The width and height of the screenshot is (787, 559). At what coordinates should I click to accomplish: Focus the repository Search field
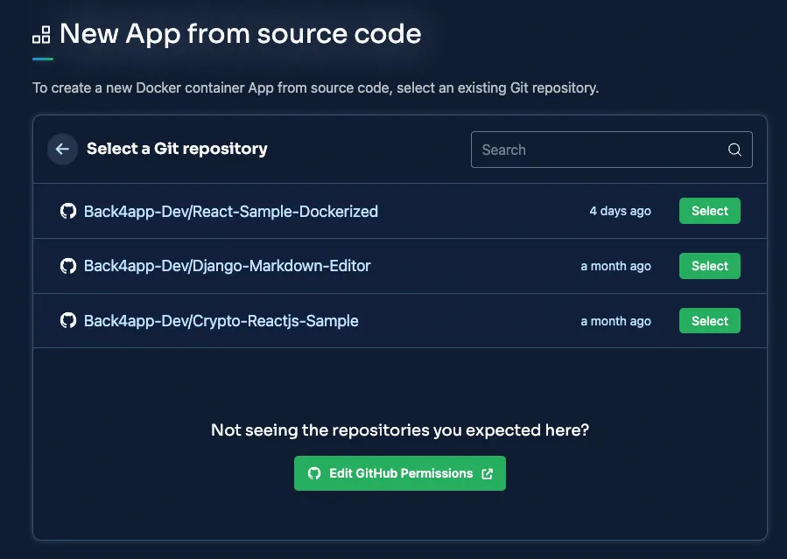(x=611, y=150)
